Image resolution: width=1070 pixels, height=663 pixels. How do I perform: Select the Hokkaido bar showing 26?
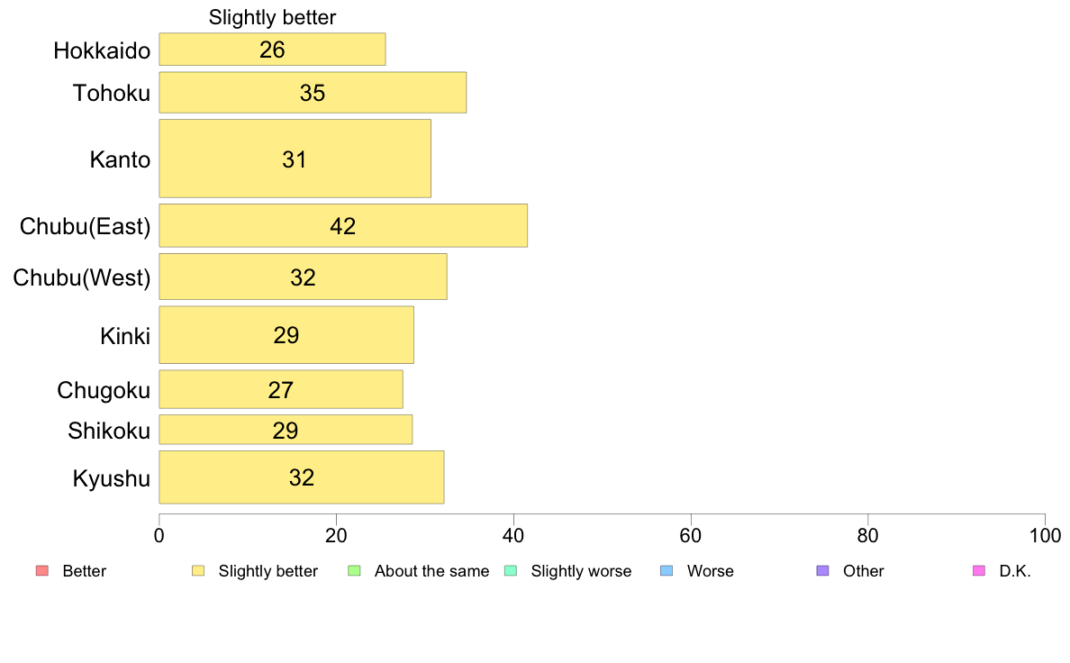coord(272,50)
